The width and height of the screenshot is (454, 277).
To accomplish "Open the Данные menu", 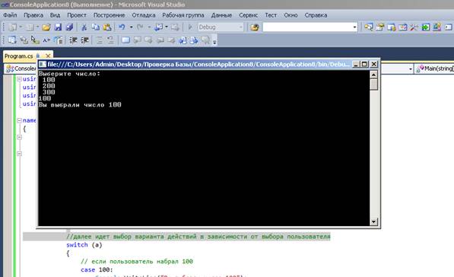I will tap(221, 15).
